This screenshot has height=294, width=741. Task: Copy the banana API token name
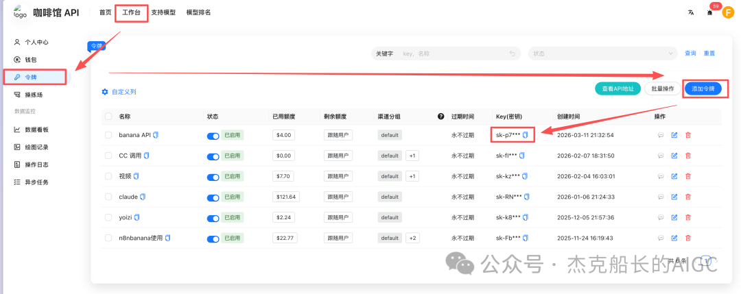[156, 135]
